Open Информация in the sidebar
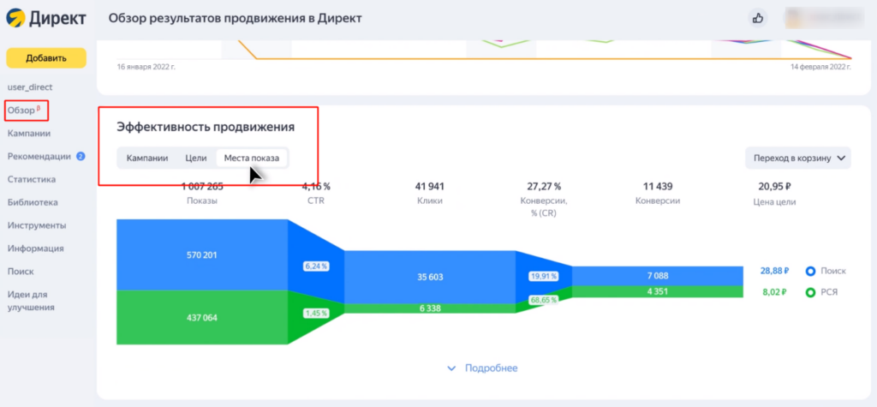877x407 pixels. click(x=35, y=248)
